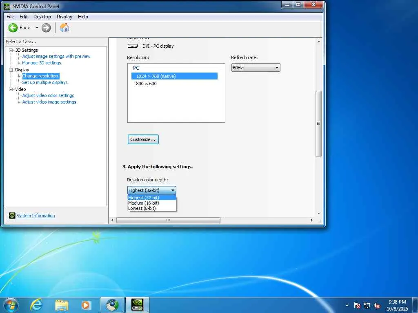Open Adjust video color settings
This screenshot has height=313, width=418.
(x=48, y=95)
